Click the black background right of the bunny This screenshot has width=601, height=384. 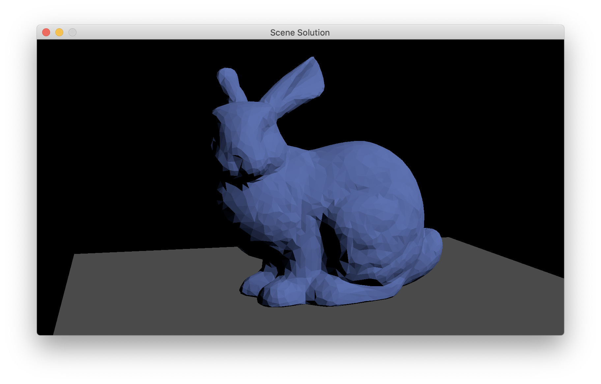coord(494,132)
